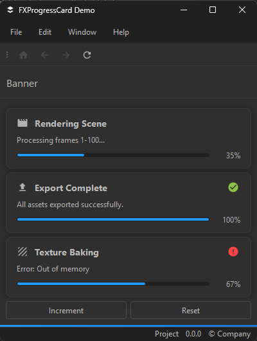The height and width of the screenshot is (341, 257).
Task: Click the Banner heading text
Action: point(22,84)
